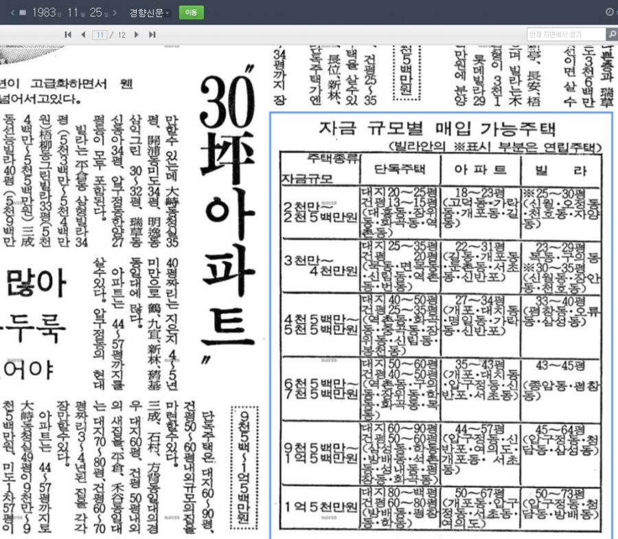Viewport: 618px width, 539px height.
Task: Go to the next newspaper page
Action: 137,35
